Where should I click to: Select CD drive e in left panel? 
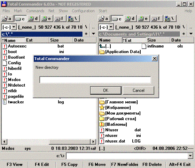pos(47,19)
